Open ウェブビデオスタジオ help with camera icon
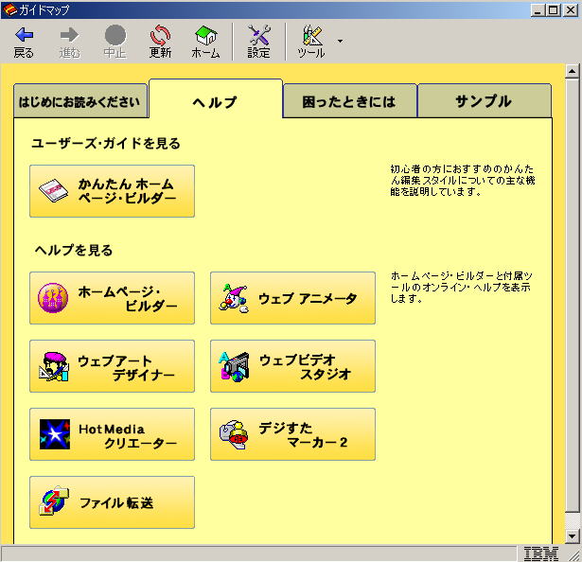 [292, 366]
